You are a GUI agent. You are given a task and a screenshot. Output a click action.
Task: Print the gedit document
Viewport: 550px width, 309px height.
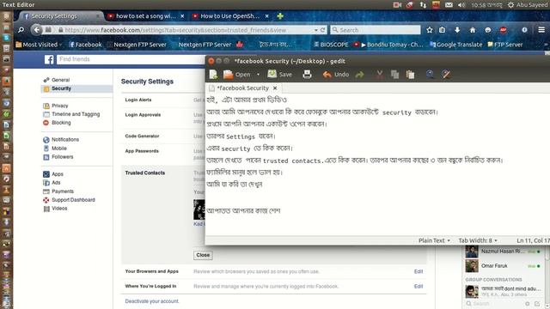tap(307, 75)
